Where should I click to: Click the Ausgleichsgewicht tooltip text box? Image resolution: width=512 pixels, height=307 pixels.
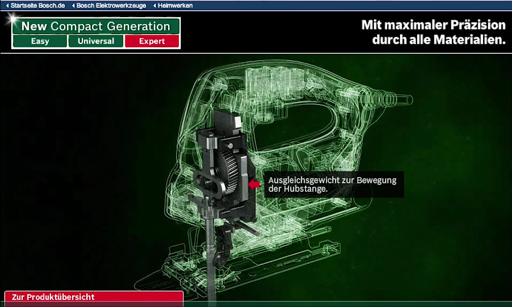333,184
